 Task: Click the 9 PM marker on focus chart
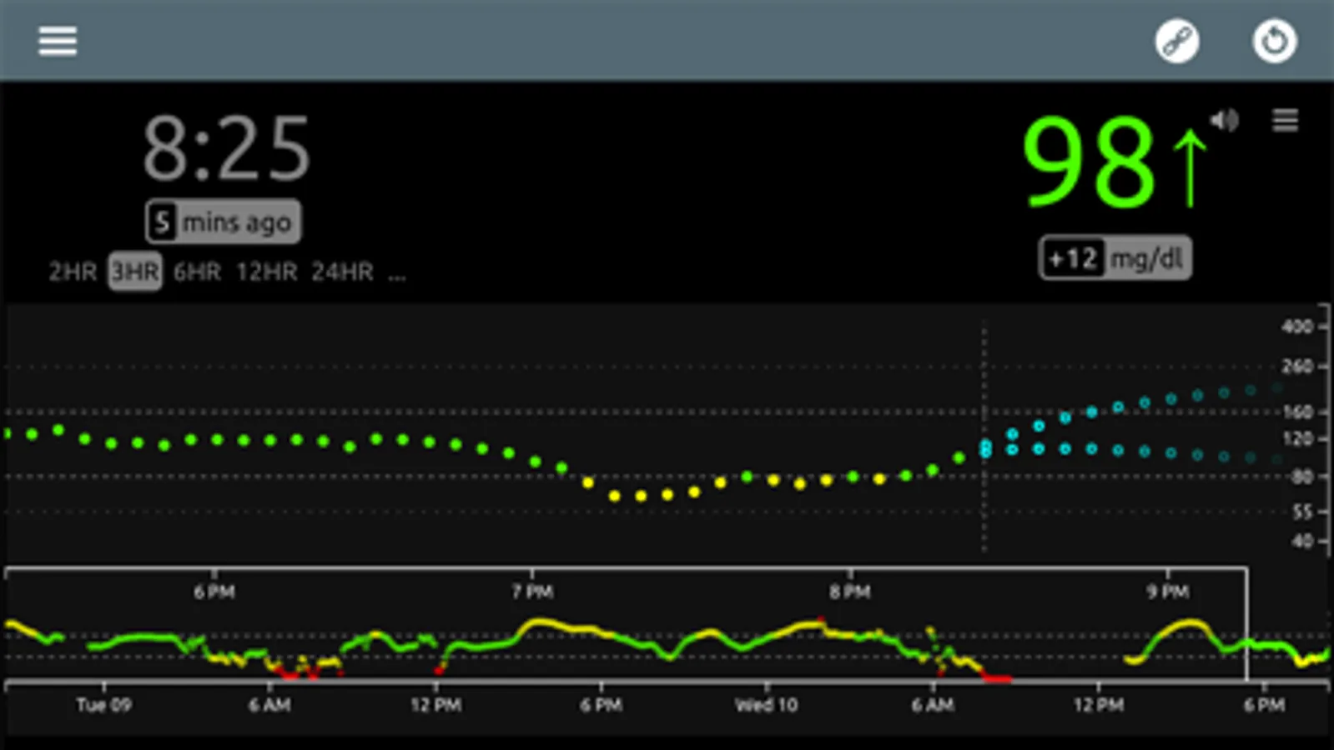1167,592
